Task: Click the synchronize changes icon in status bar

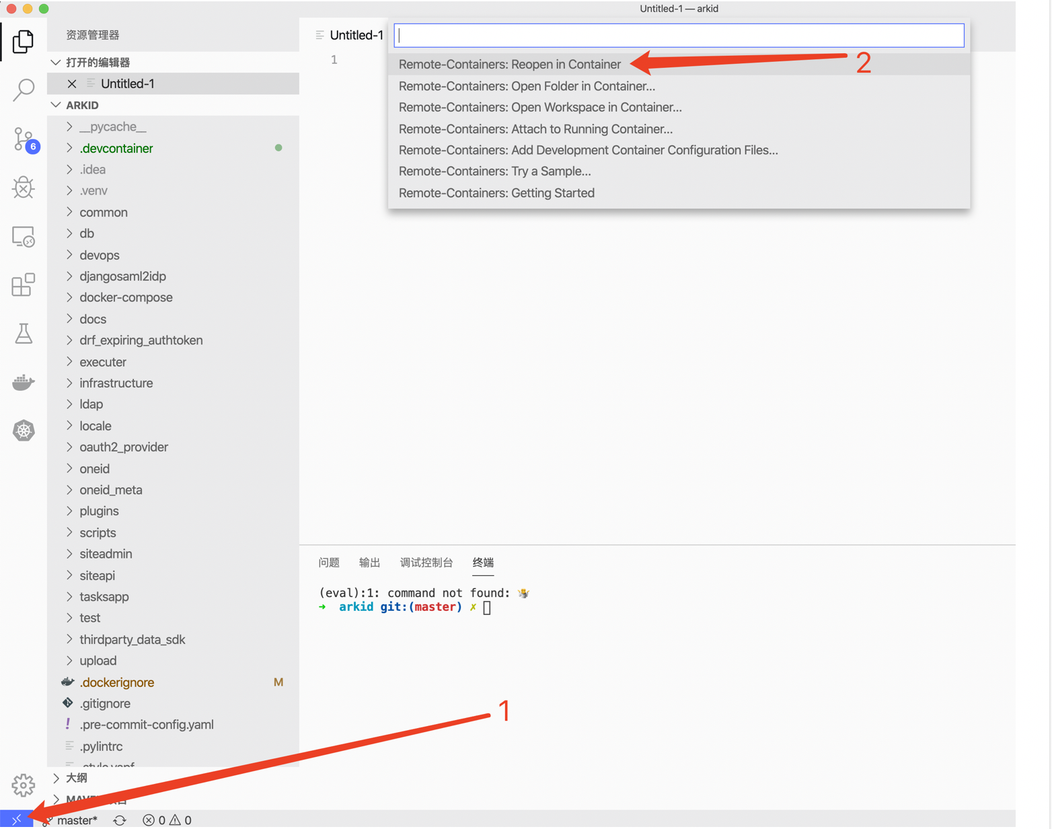Action: tap(120, 820)
